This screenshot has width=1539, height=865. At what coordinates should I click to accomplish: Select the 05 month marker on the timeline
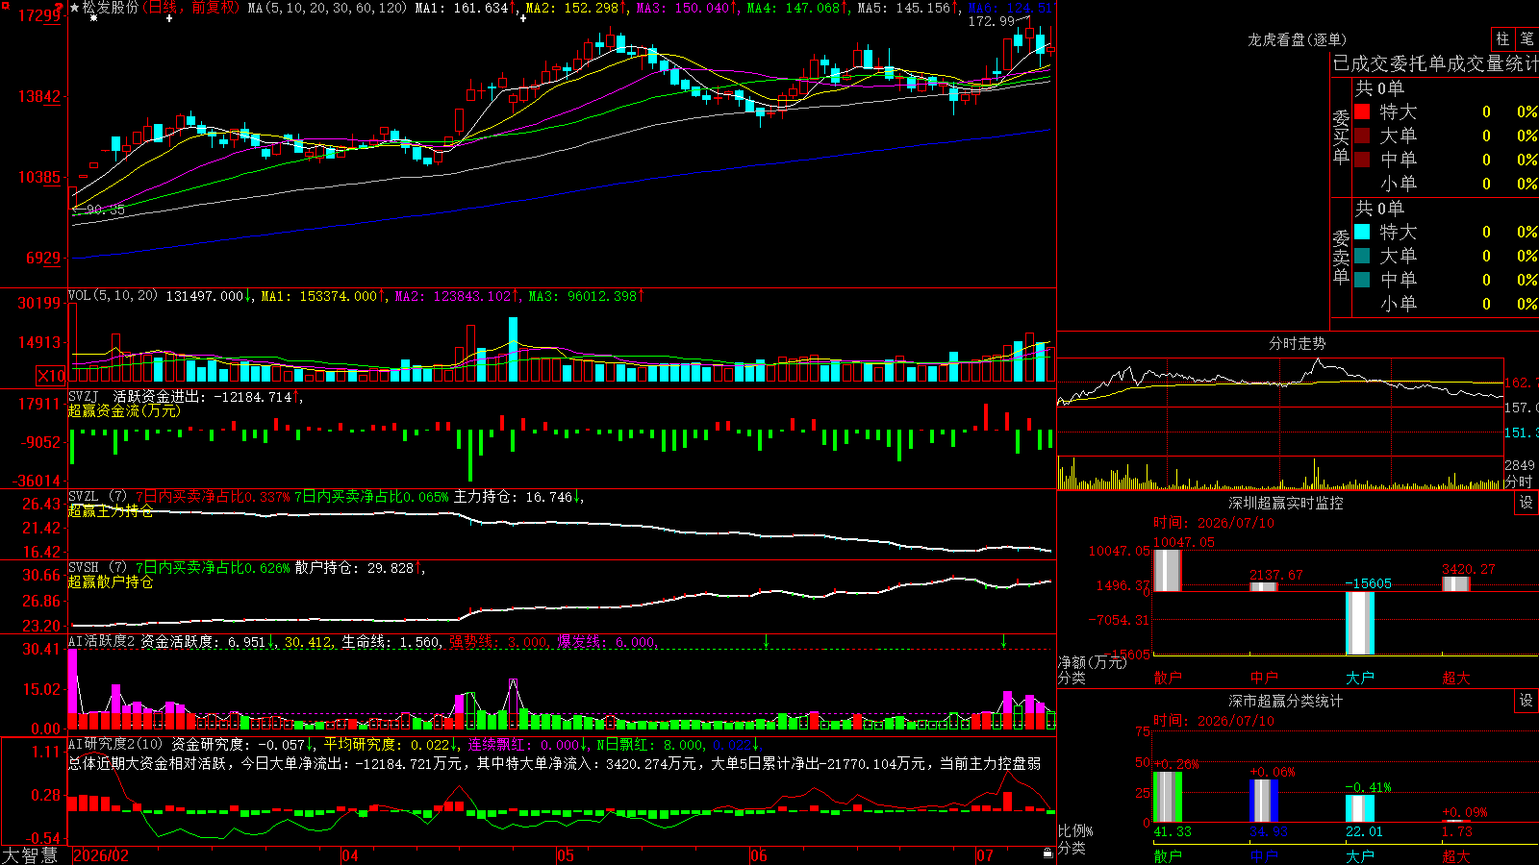(x=566, y=855)
